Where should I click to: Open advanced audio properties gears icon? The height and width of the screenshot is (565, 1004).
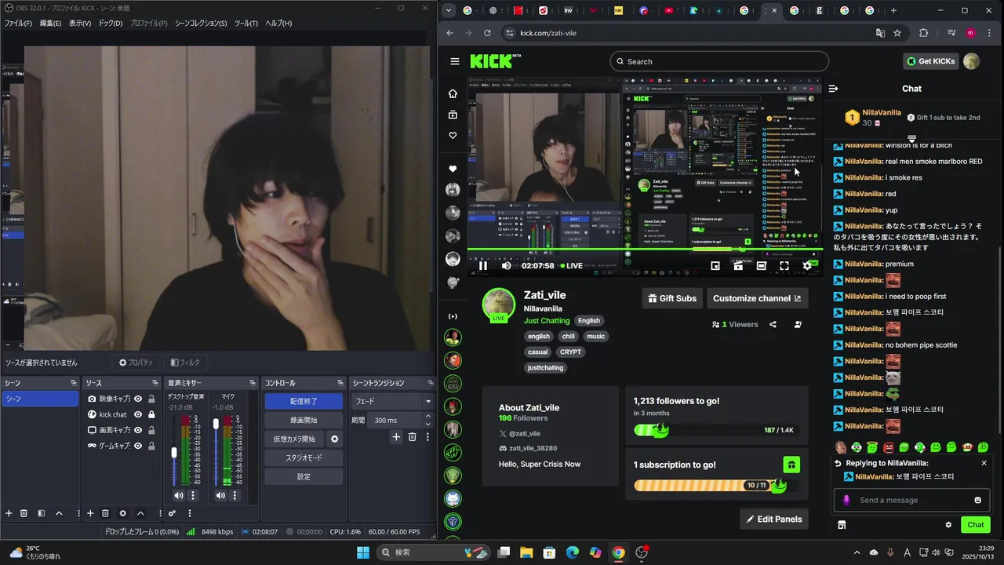pos(172,513)
